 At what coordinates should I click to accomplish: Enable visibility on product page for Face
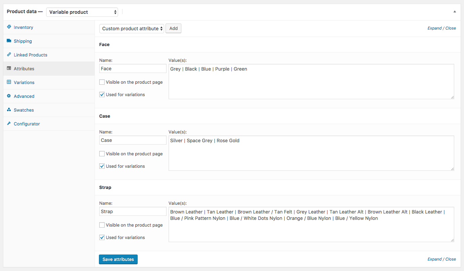[102, 82]
